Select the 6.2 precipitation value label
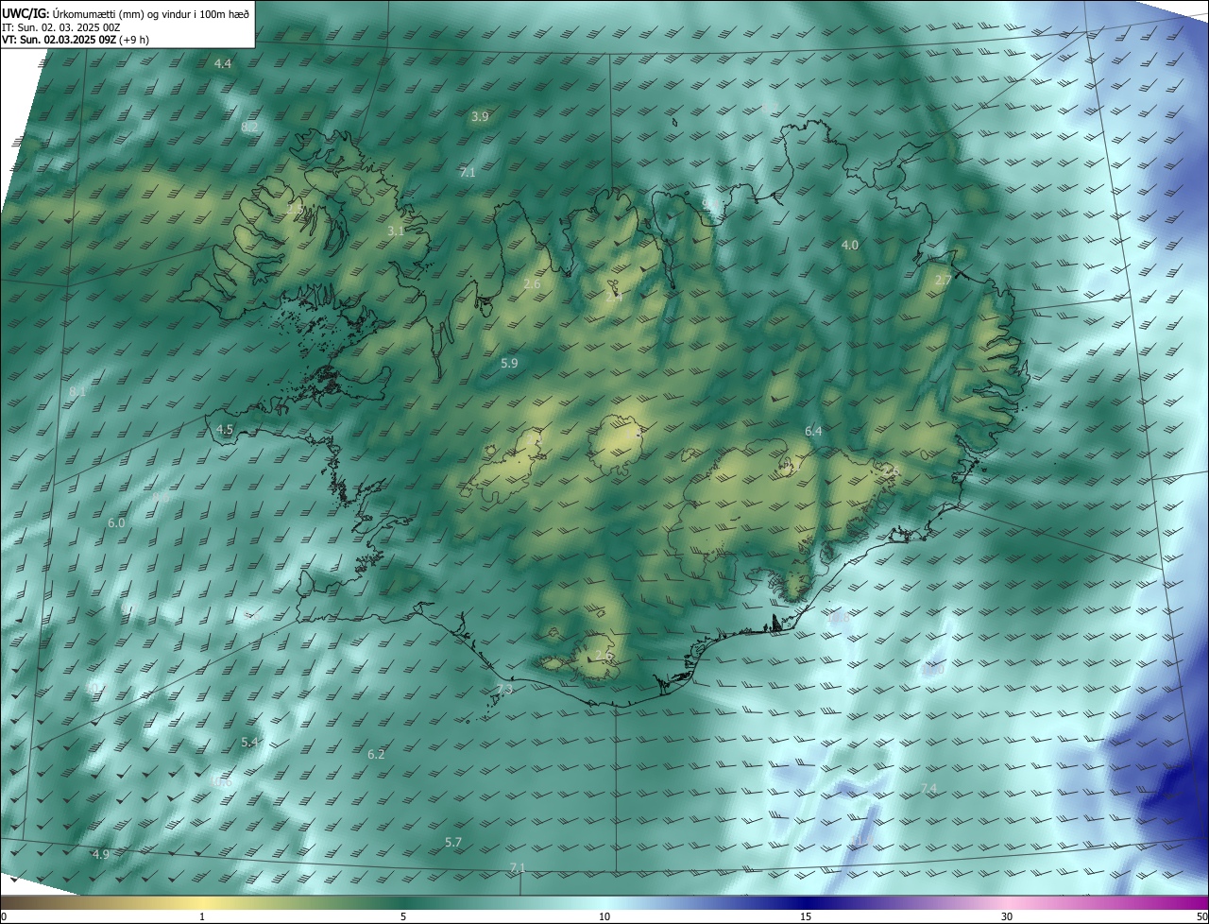 376,754
